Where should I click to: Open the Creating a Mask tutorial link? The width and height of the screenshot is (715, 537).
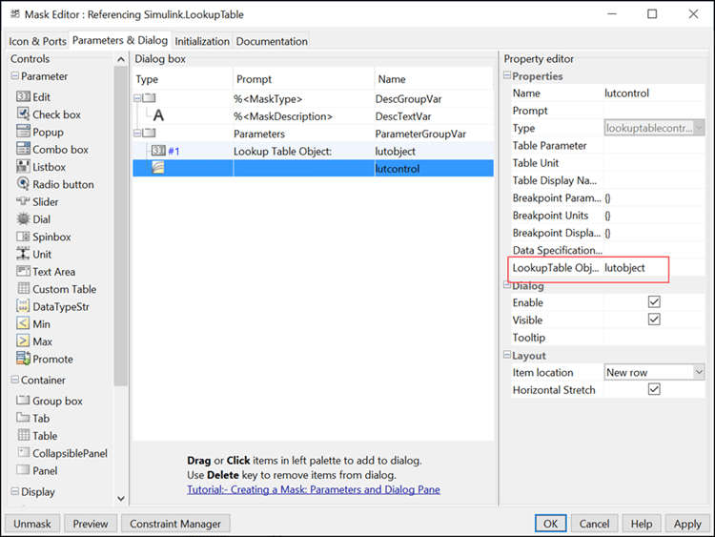click(314, 489)
